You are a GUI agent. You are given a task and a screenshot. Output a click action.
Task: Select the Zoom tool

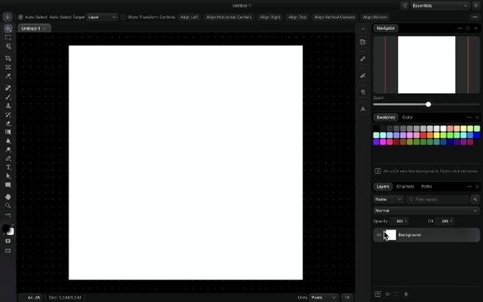8,205
